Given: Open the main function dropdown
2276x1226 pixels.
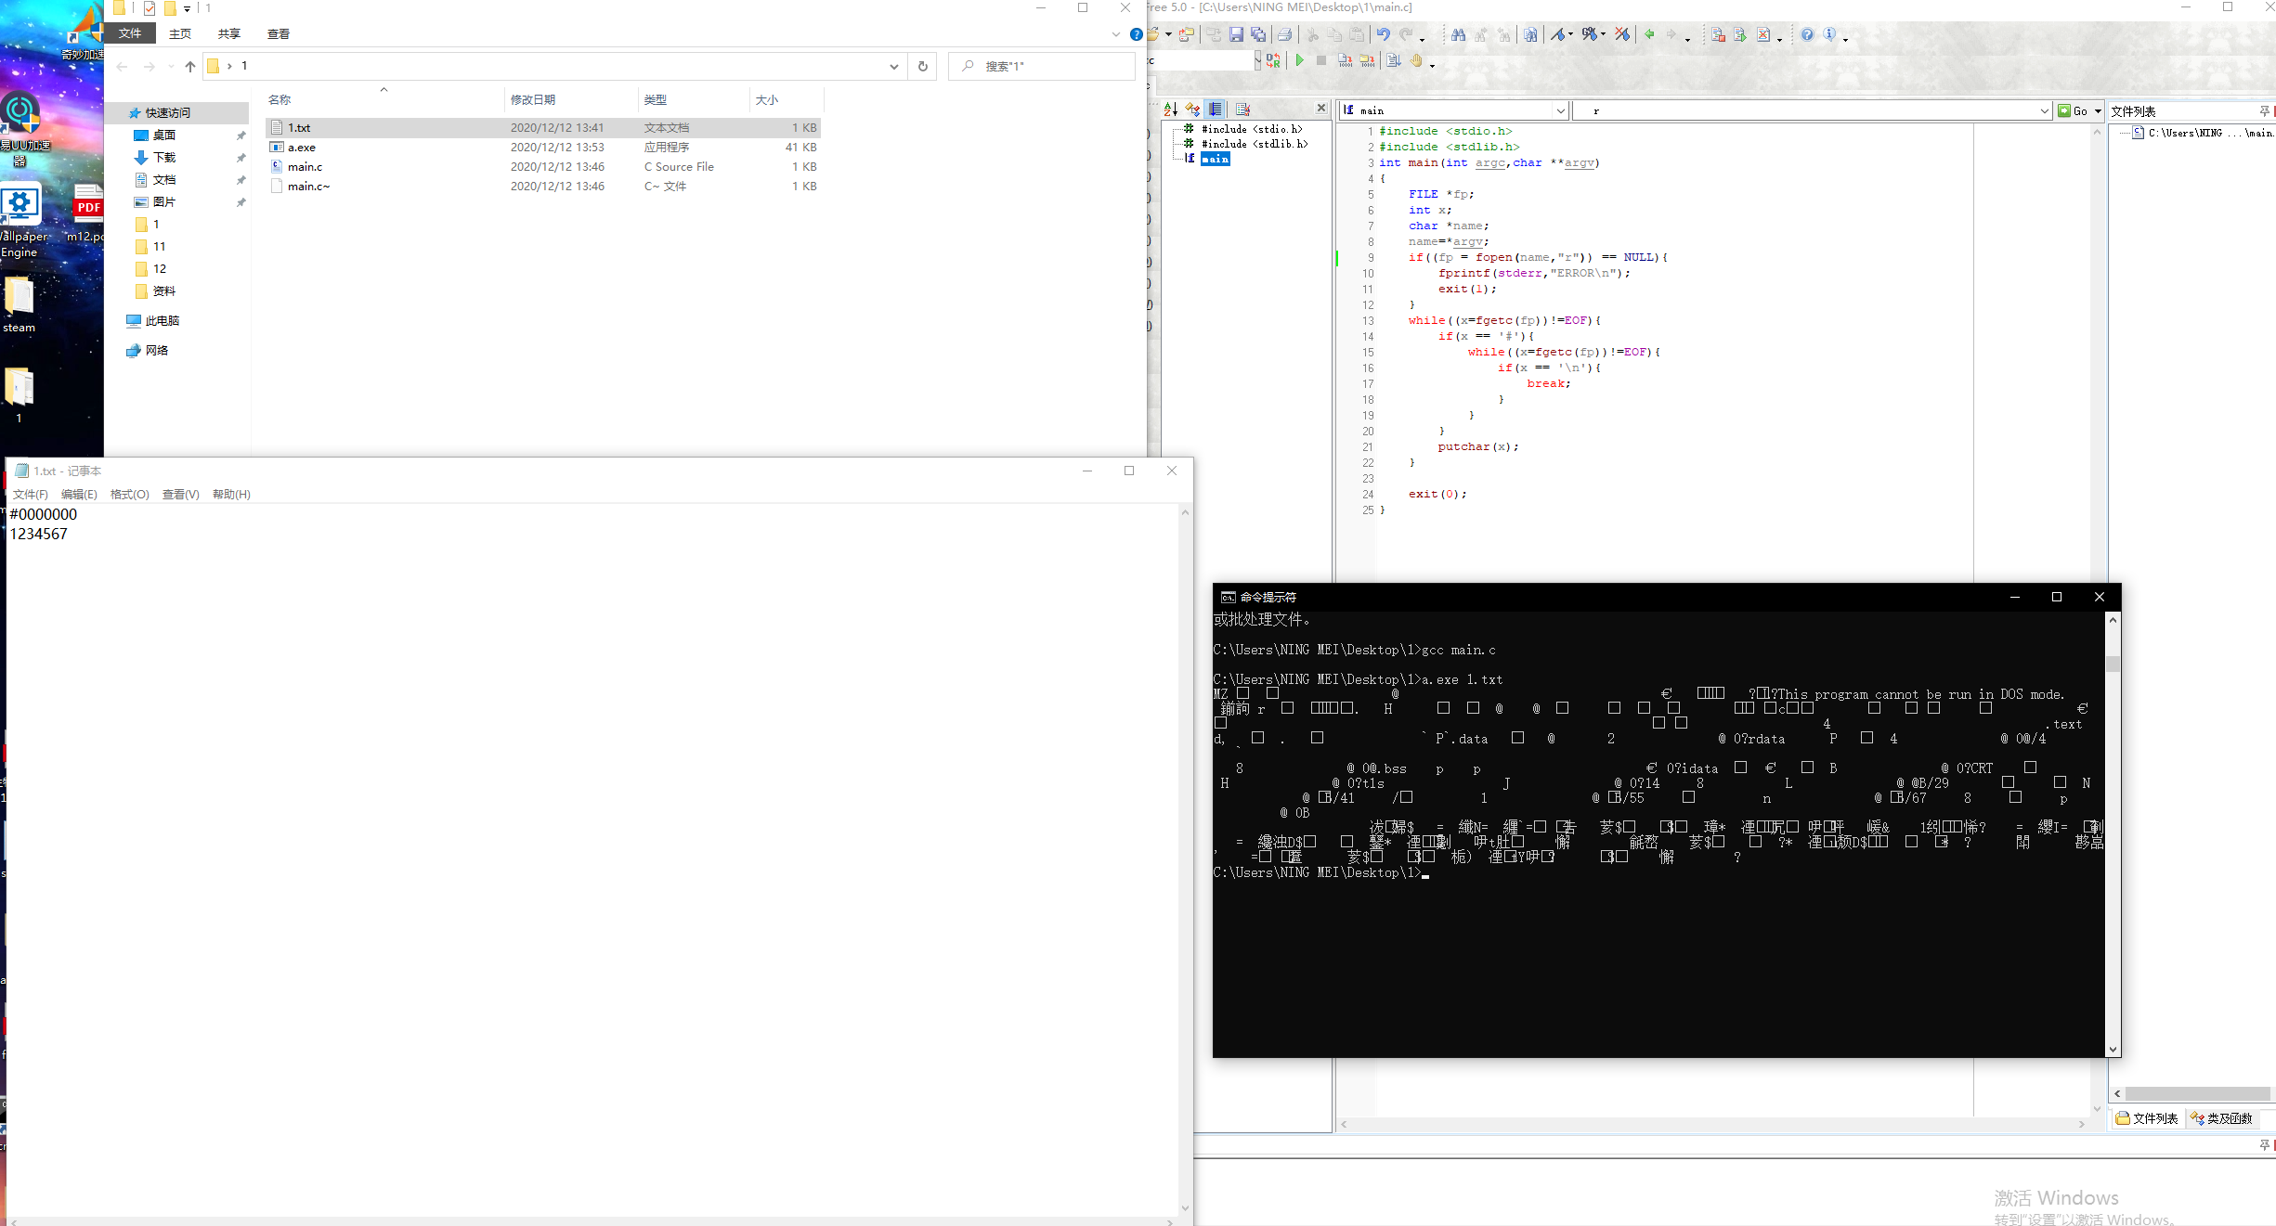Looking at the screenshot, I should tap(1560, 110).
